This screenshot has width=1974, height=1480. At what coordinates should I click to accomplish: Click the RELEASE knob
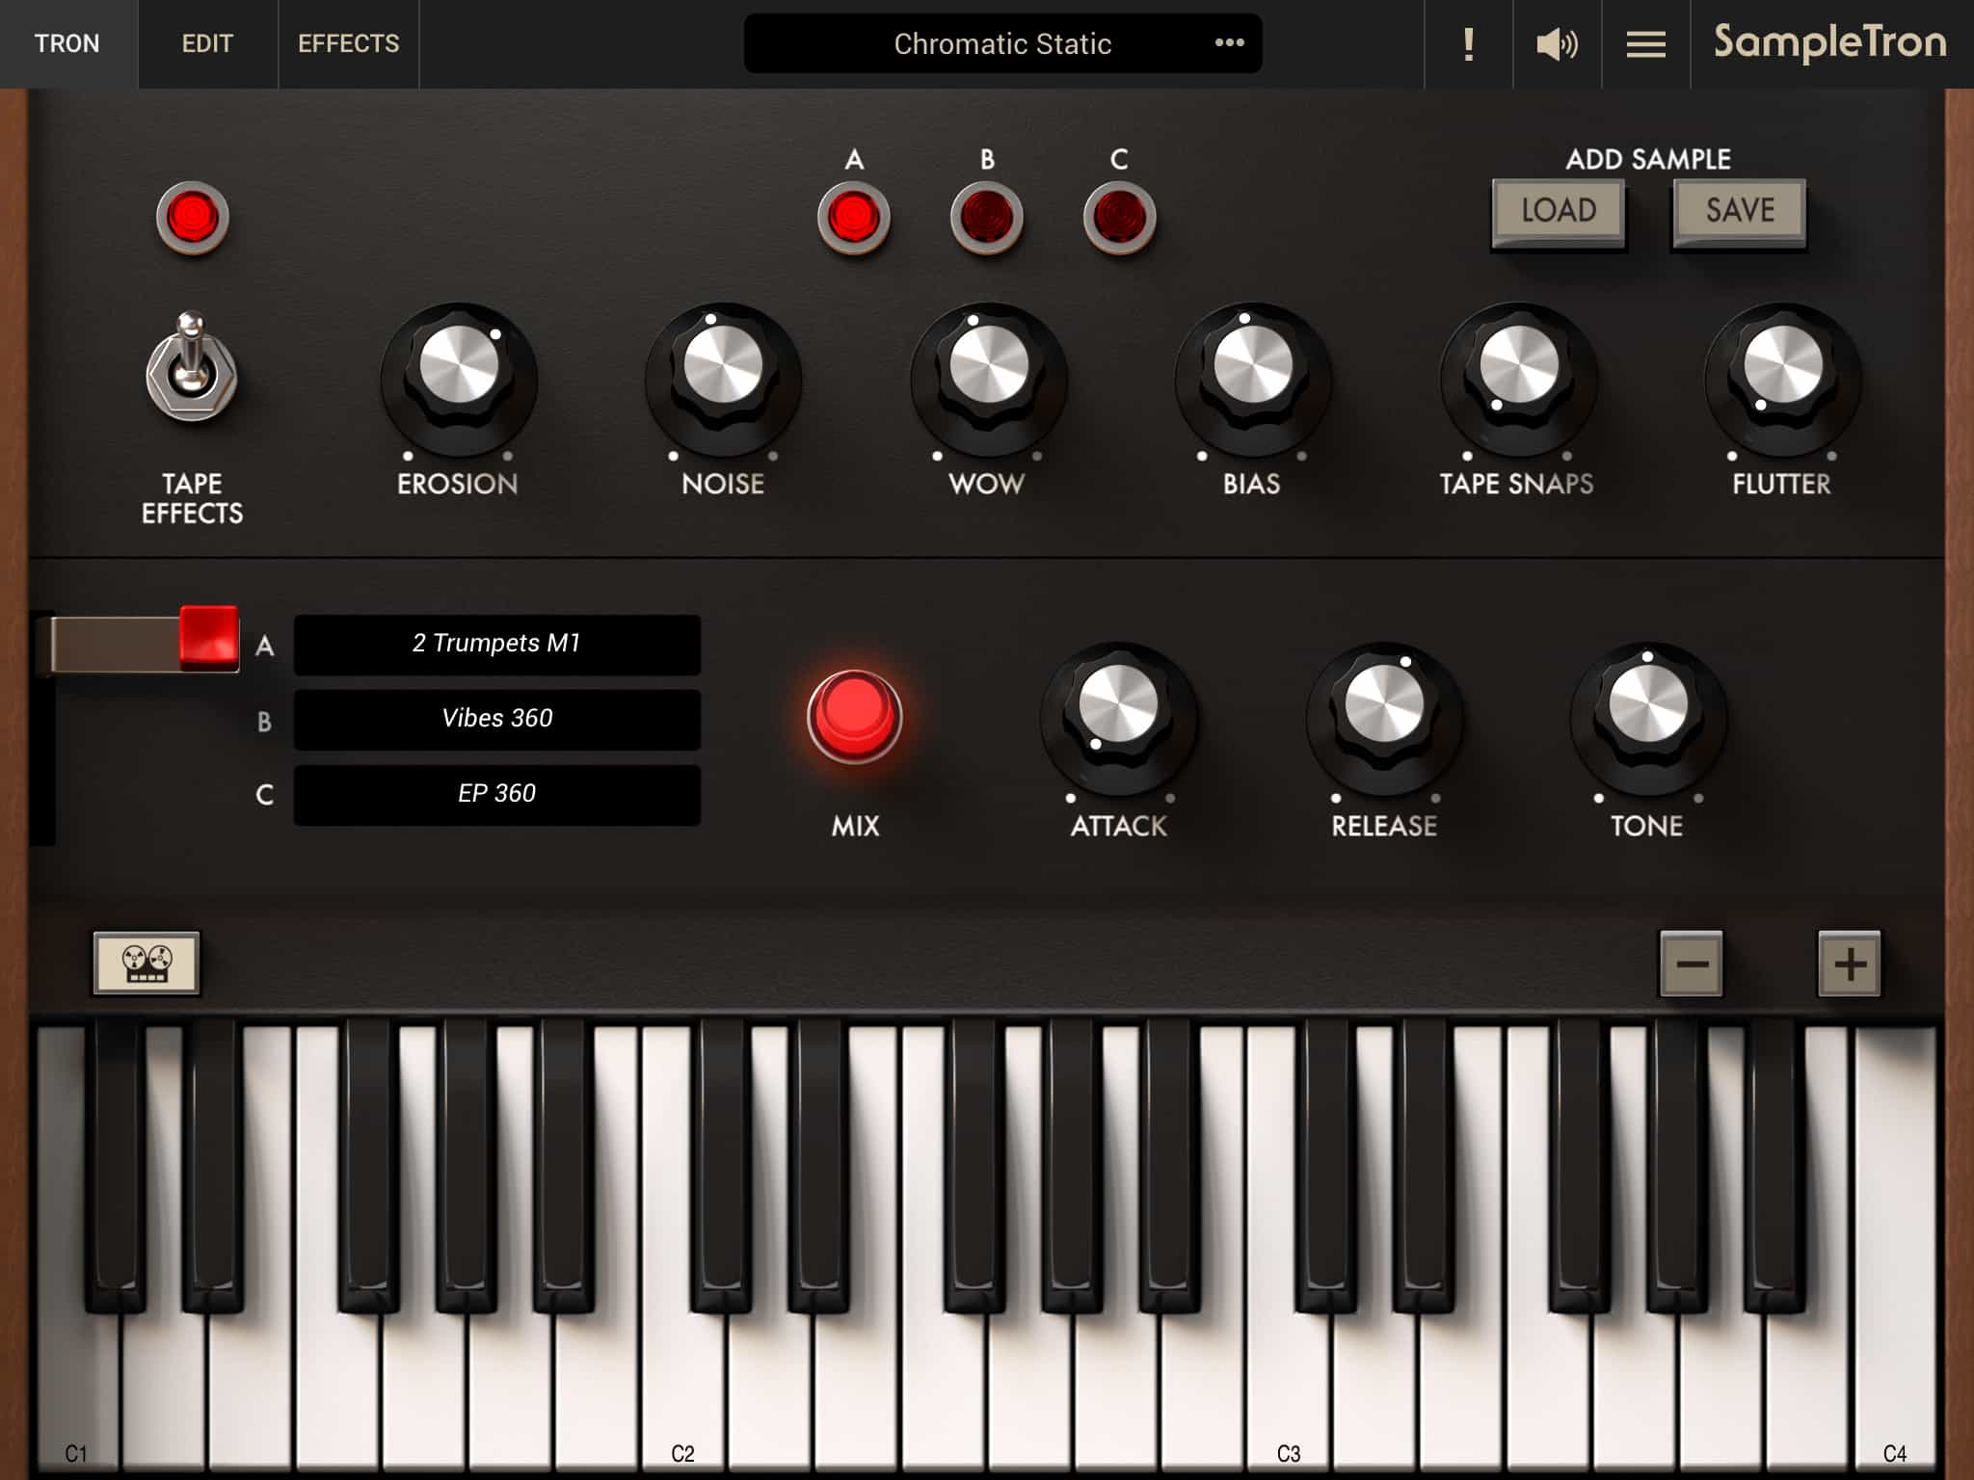click(x=1384, y=717)
